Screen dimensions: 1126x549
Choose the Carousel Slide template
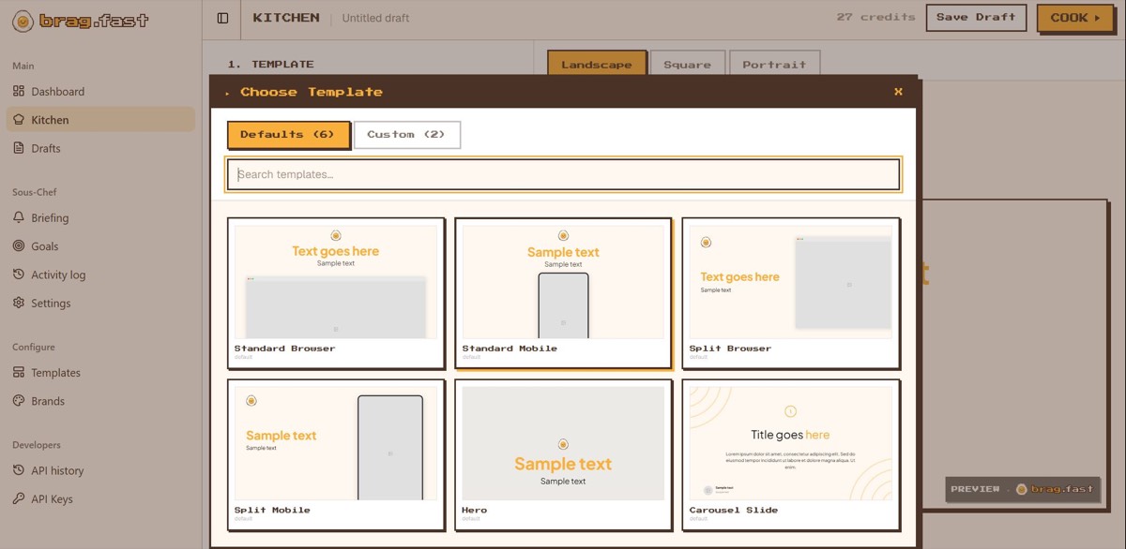point(791,454)
